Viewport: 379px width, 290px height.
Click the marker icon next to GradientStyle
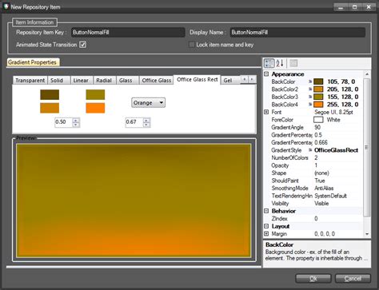[x=310, y=150]
